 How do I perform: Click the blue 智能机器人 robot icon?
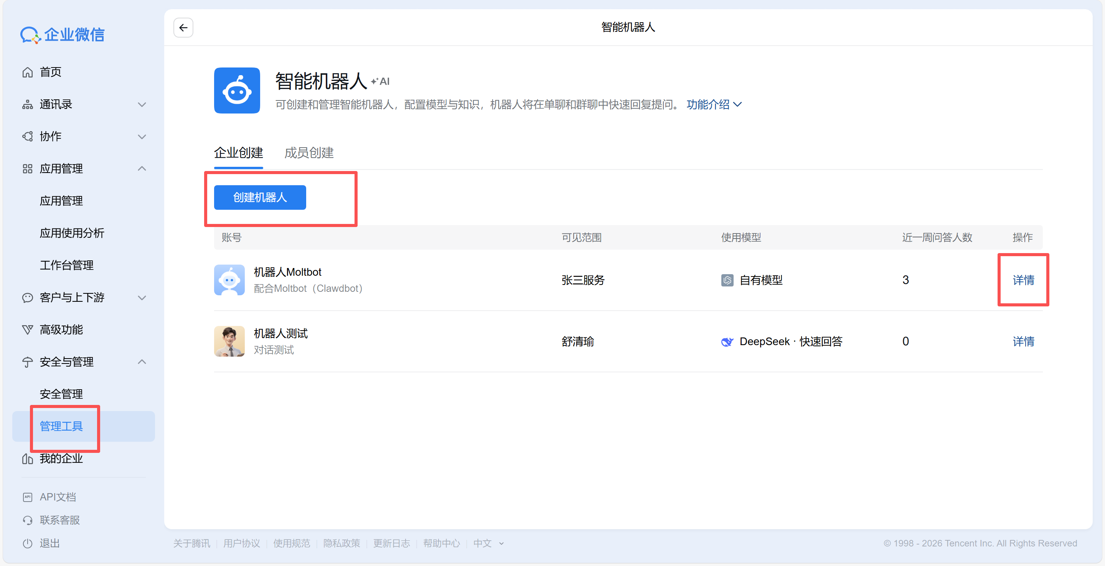(x=237, y=90)
